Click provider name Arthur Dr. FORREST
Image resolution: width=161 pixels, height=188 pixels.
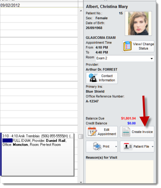(x=102, y=69)
